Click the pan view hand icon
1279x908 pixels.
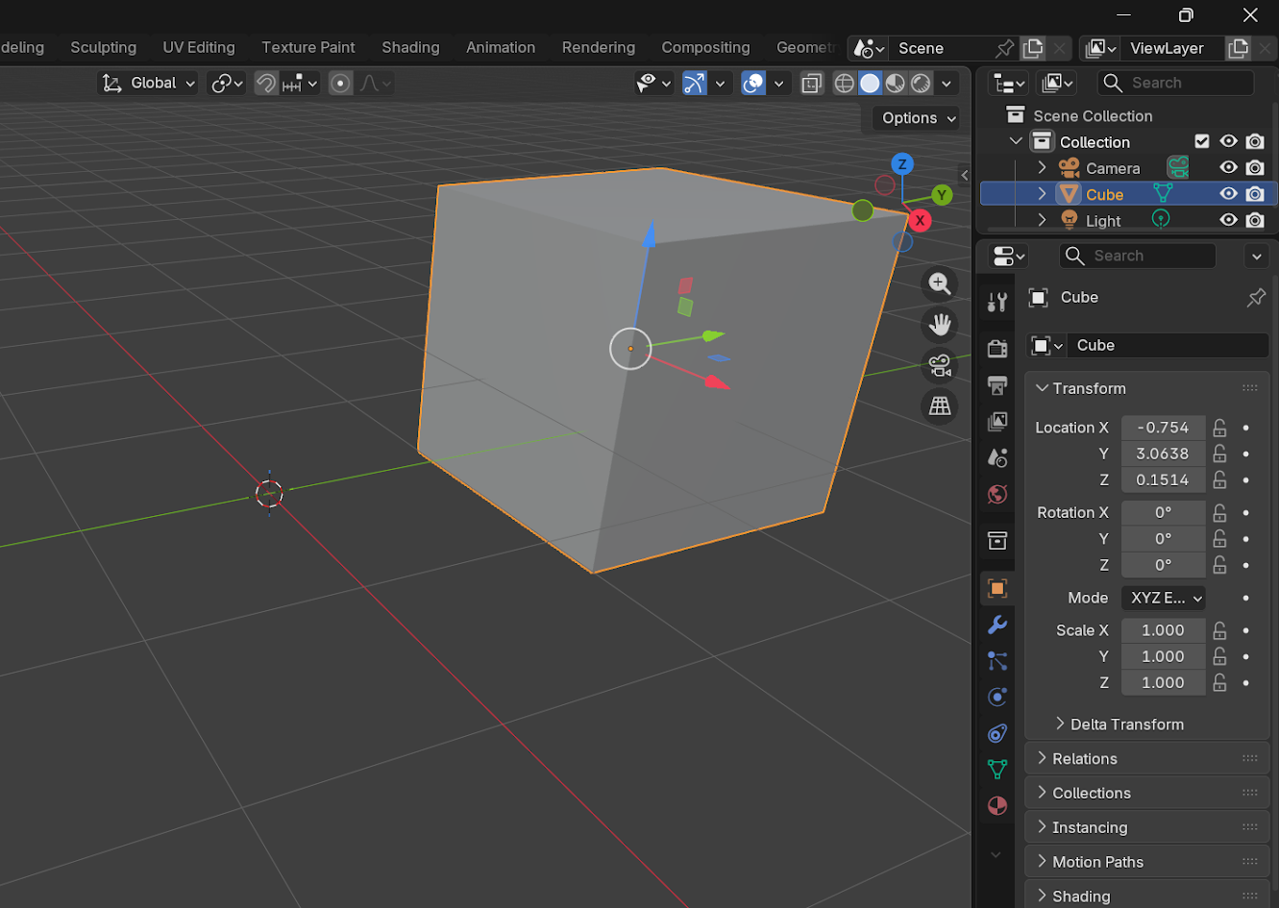point(940,325)
